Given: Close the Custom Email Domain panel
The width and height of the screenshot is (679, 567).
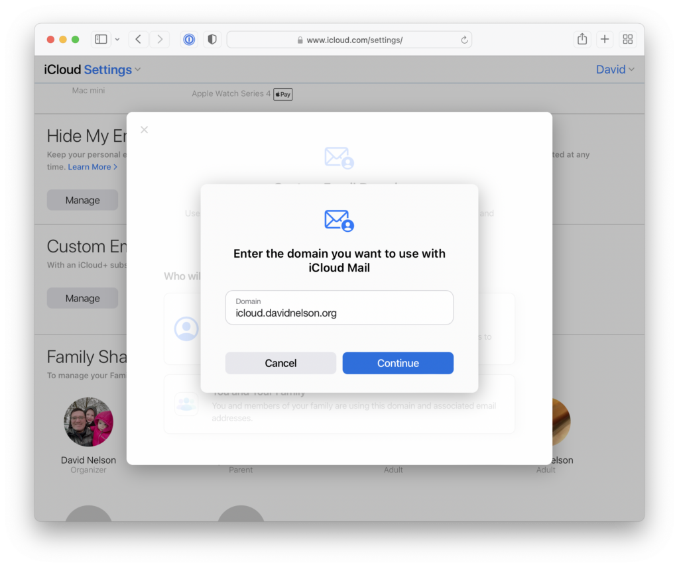Looking at the screenshot, I should coord(144,130).
